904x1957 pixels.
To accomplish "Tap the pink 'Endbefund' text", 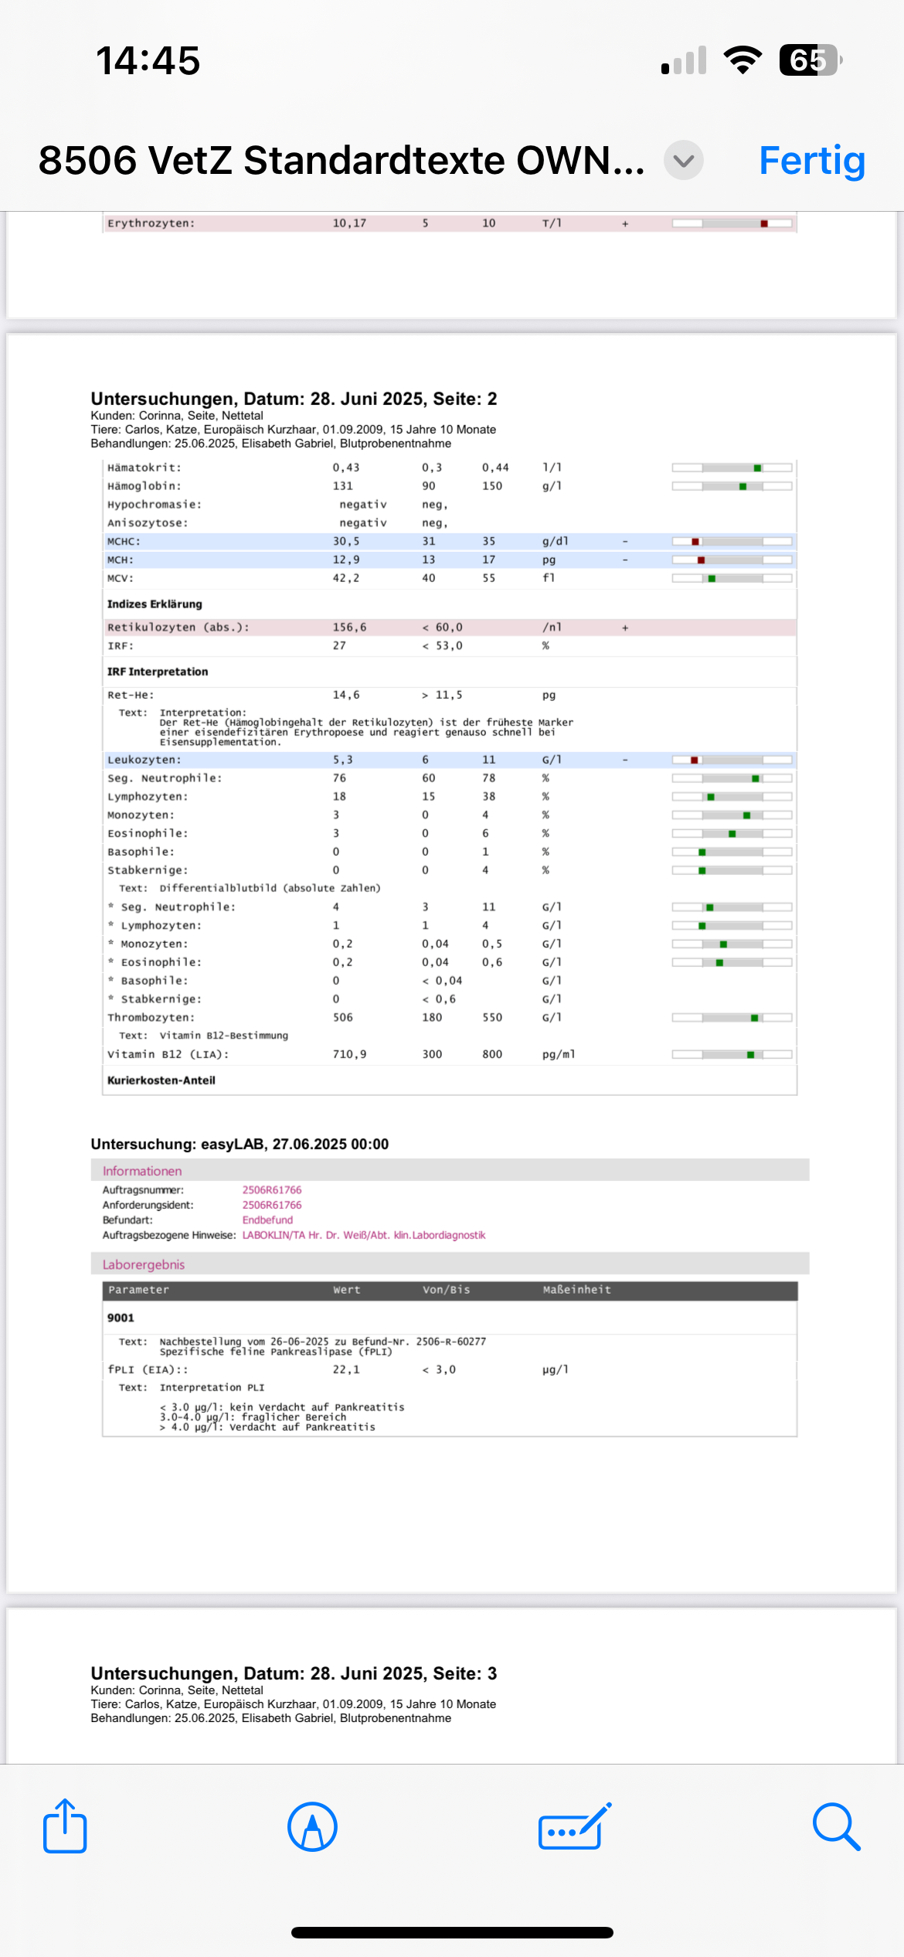I will (267, 1220).
